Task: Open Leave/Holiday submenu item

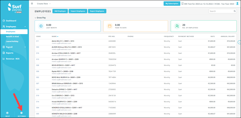Action: tap(12, 41)
